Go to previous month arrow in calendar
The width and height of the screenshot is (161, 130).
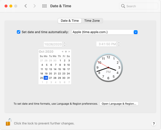tap(62, 51)
